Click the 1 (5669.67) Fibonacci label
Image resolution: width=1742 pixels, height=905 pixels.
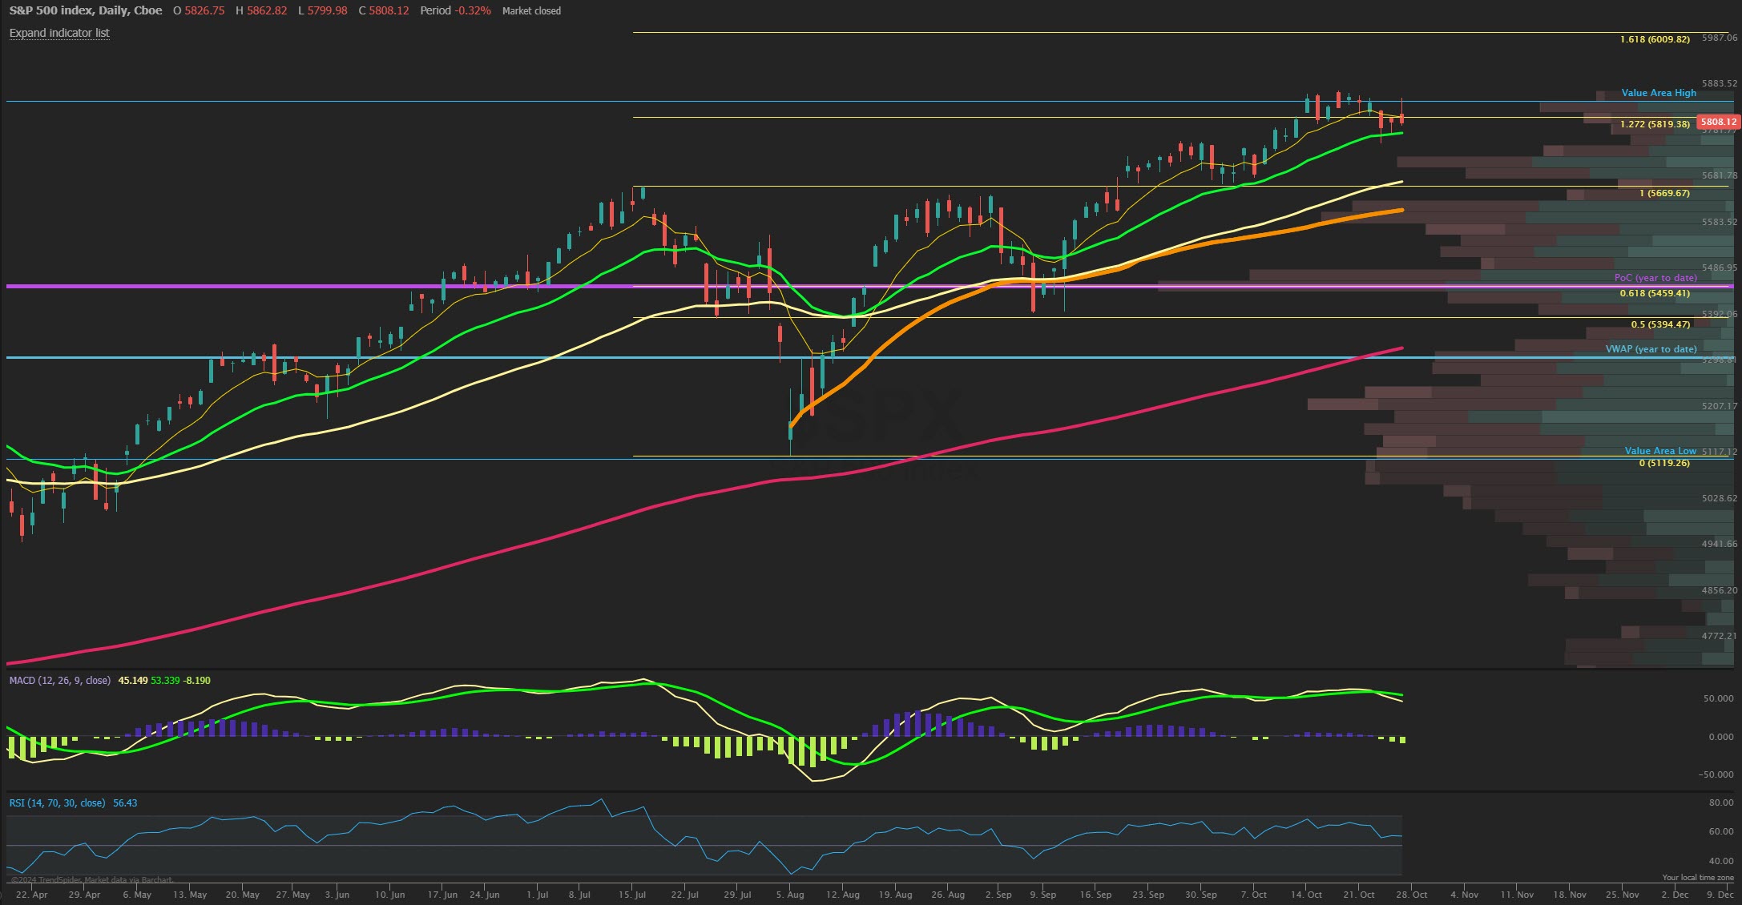1664,193
